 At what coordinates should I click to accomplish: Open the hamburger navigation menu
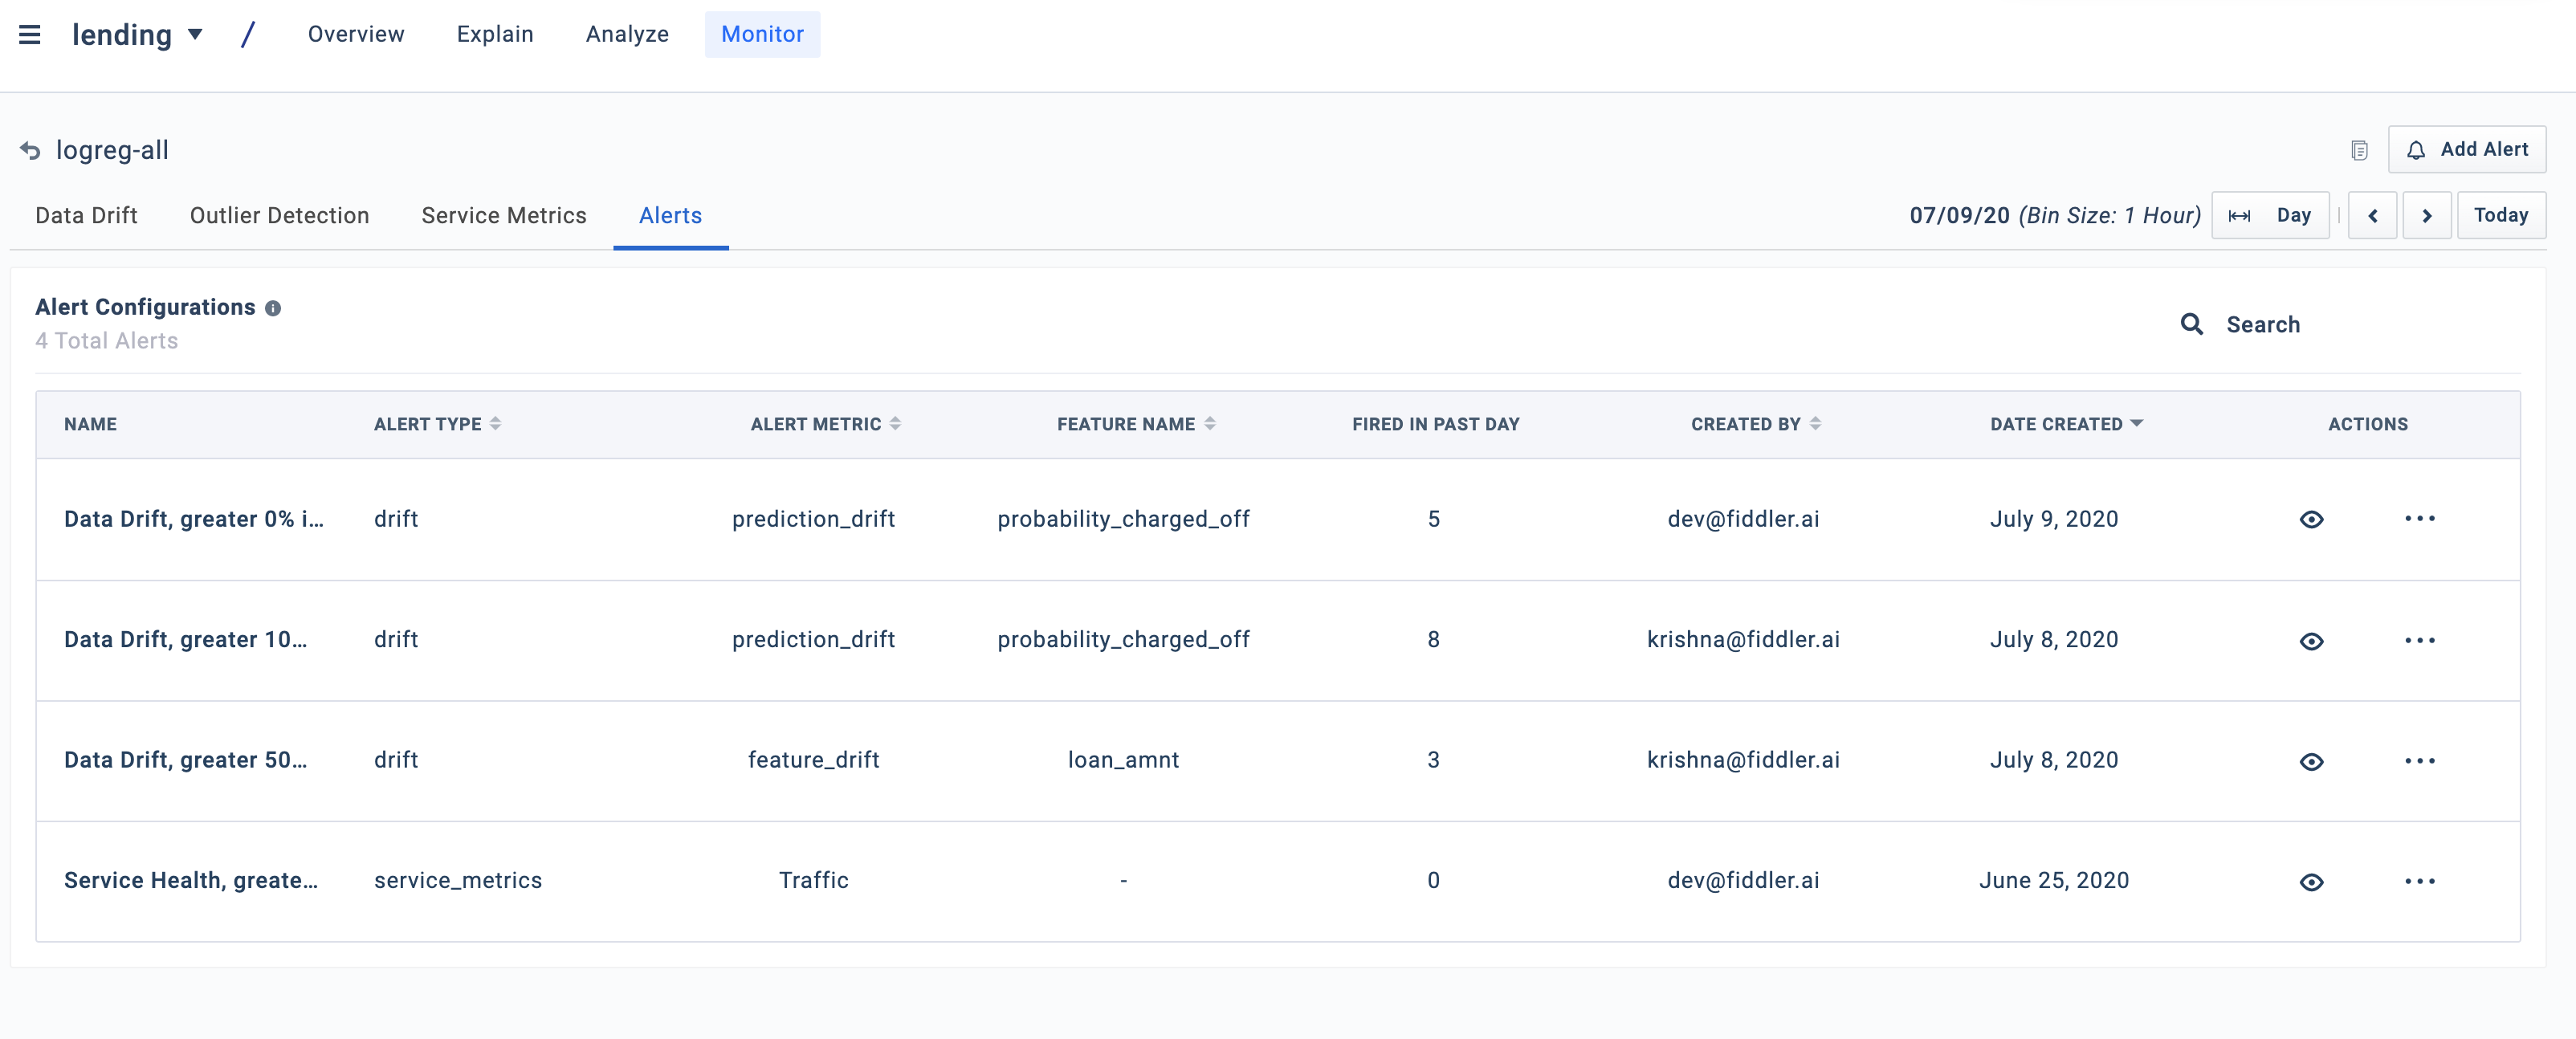click(30, 35)
